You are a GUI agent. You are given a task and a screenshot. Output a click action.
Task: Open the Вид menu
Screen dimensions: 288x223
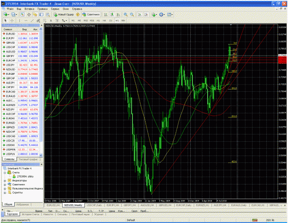[x=19, y=9]
